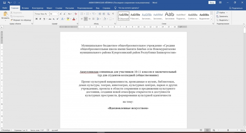Align text to the right
The height and width of the screenshot is (133, 246).
coord(89,19)
